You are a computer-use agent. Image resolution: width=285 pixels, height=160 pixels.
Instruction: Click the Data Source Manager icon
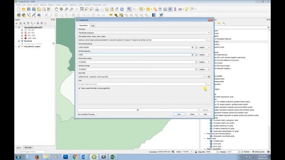[x=19, y=15]
